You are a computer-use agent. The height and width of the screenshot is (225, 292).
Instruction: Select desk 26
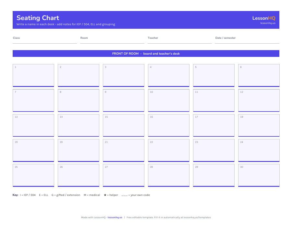(x=79, y=175)
